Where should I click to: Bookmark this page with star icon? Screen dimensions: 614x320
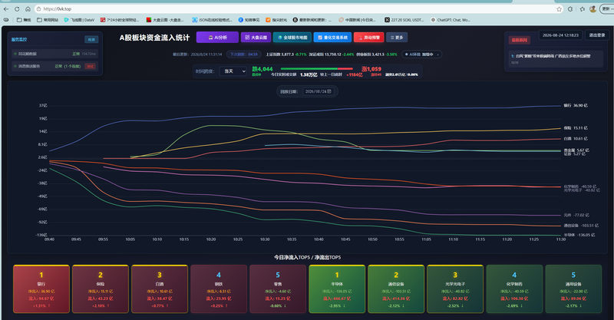pos(560,9)
